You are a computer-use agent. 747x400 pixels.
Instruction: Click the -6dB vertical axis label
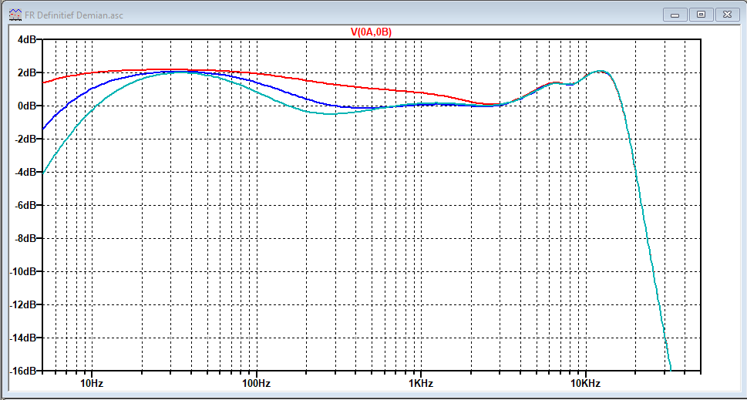point(27,205)
